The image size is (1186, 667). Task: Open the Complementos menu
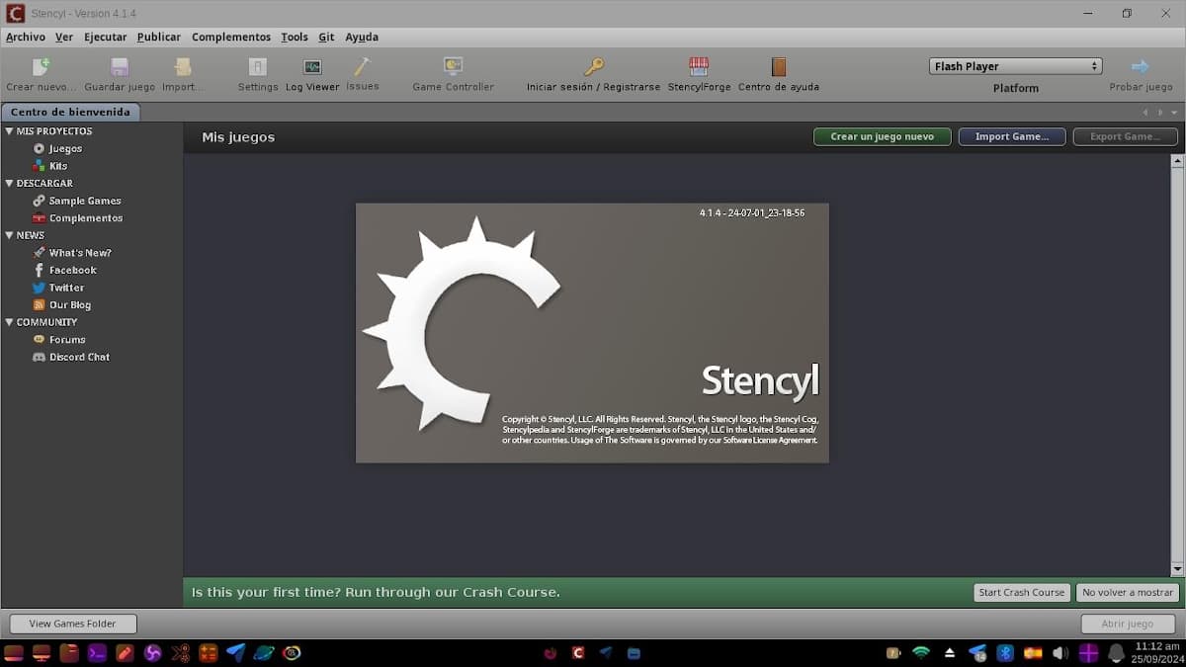coord(231,37)
